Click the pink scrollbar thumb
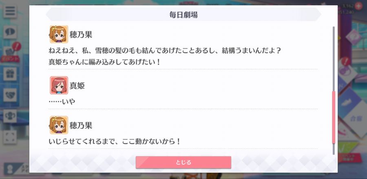Screen dimensions: 367x179 334,117
